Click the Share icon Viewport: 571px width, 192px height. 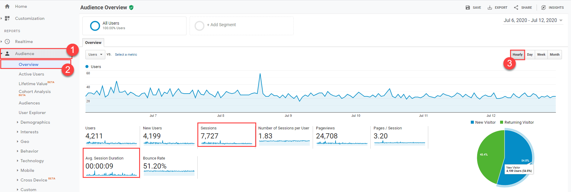point(516,8)
